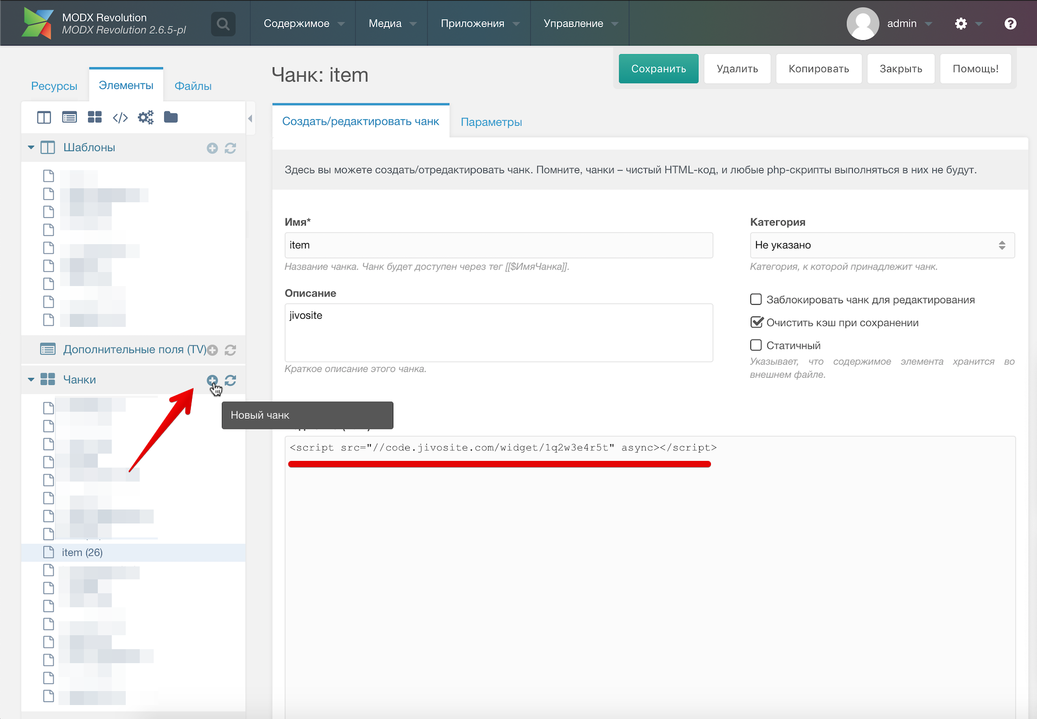Screen dimensions: 1037x719
Task: Refresh the Шаблоны tree section
Action: pyautogui.click(x=230, y=148)
